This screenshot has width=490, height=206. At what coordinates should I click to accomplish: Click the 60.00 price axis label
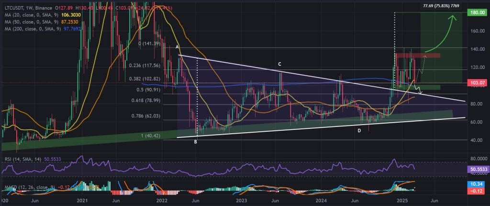point(477,122)
